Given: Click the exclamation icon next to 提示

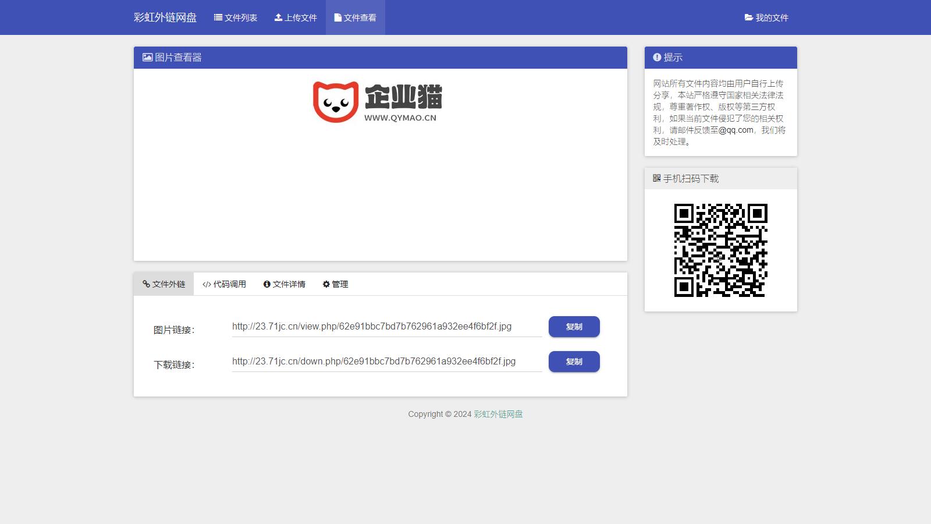Looking at the screenshot, I should click(x=657, y=57).
